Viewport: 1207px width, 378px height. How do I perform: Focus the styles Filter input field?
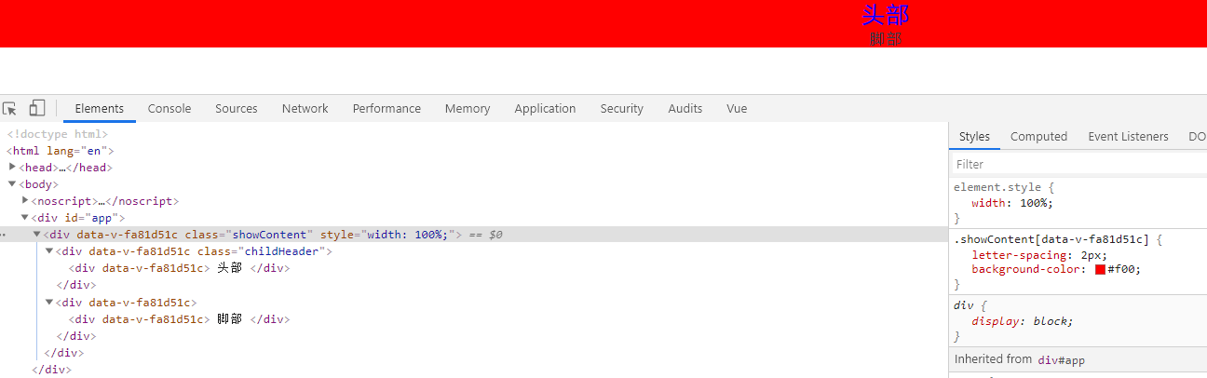(1078, 164)
